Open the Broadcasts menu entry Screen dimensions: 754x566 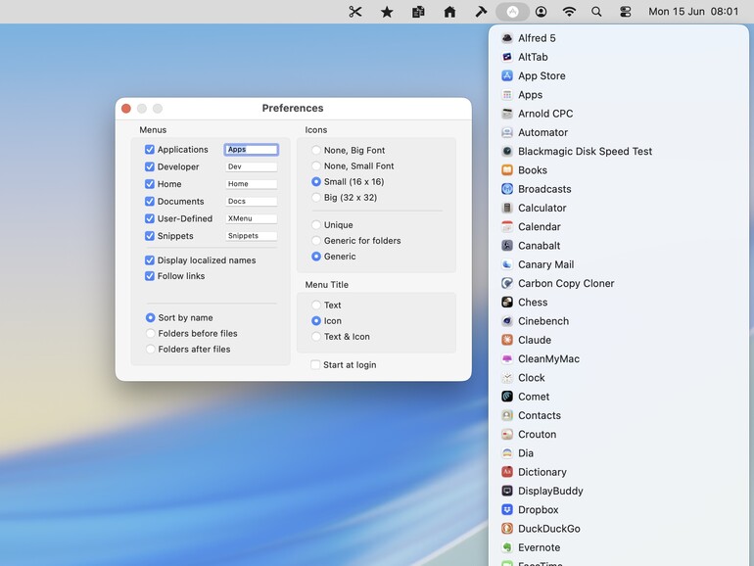pos(619,189)
